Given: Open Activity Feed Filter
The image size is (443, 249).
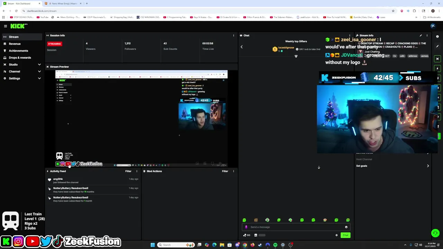Looking at the screenshot, I should click(x=128, y=171).
